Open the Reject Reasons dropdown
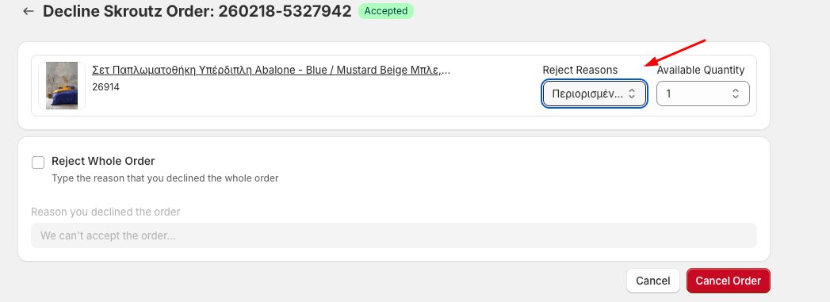This screenshot has height=302, width=830. pos(594,94)
